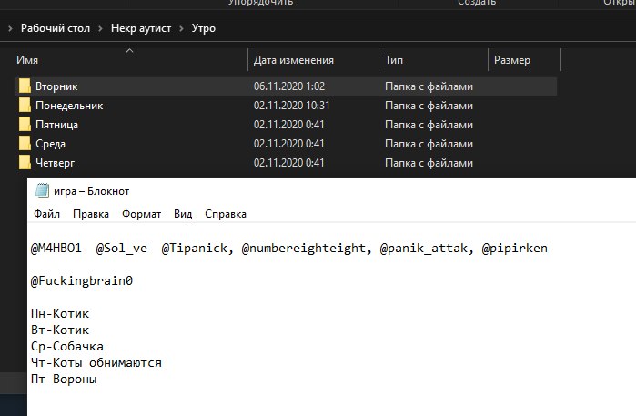Select the Пятница folder name

56,125
